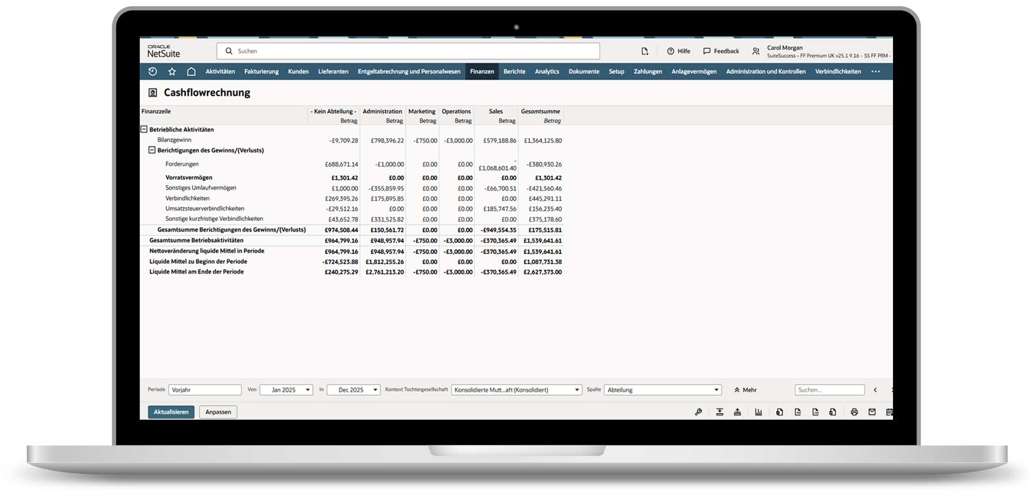Image resolution: width=1035 pixels, height=499 pixels.
Task: Click the Umsatzsteuerverbindlichkeiten row label
Action: pos(205,209)
